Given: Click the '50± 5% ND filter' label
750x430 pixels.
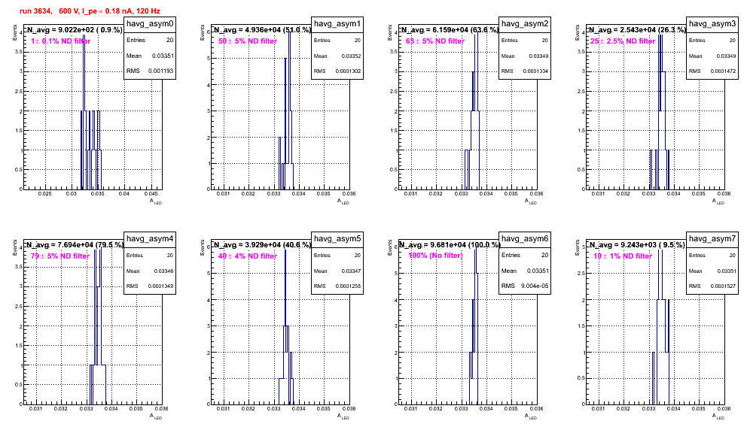Looking at the screenshot, I should pyautogui.click(x=248, y=41).
